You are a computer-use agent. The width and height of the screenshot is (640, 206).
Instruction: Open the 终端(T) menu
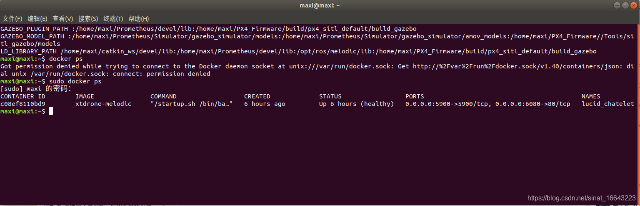(x=113, y=19)
